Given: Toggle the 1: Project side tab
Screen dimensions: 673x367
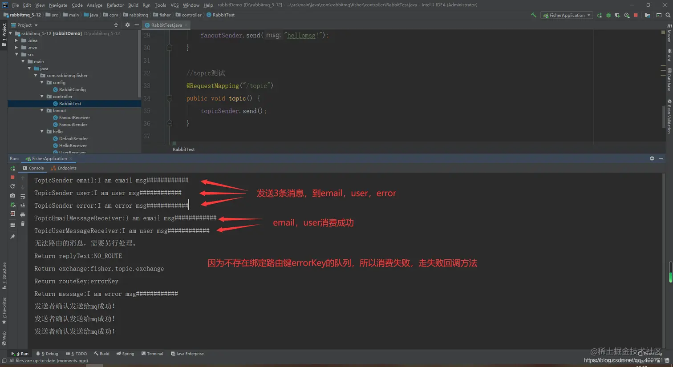Looking at the screenshot, I should pos(4,35).
